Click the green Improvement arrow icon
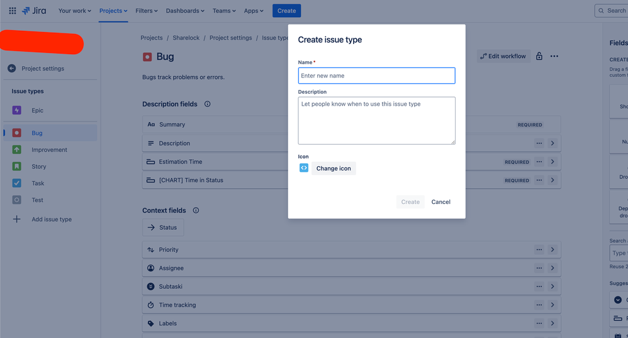Image resolution: width=628 pixels, height=338 pixels. click(16, 149)
